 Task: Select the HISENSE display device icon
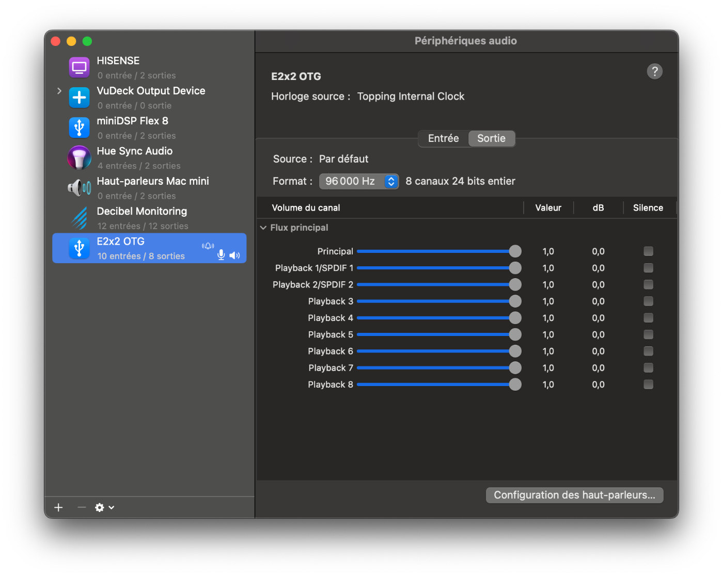click(79, 67)
